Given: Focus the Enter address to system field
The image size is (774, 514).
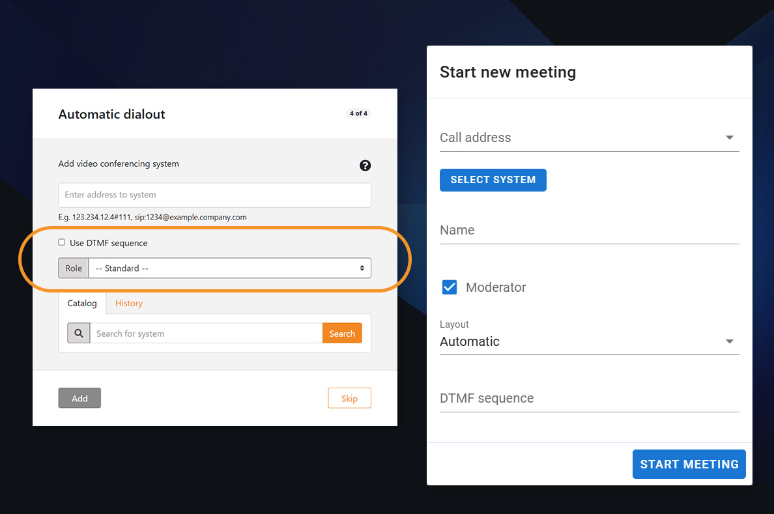Looking at the screenshot, I should [214, 195].
